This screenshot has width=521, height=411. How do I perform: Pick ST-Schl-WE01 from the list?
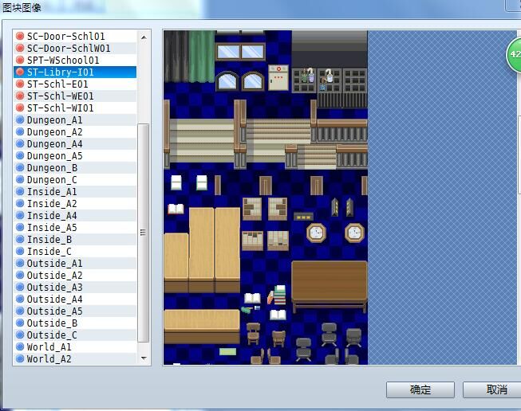75,96
